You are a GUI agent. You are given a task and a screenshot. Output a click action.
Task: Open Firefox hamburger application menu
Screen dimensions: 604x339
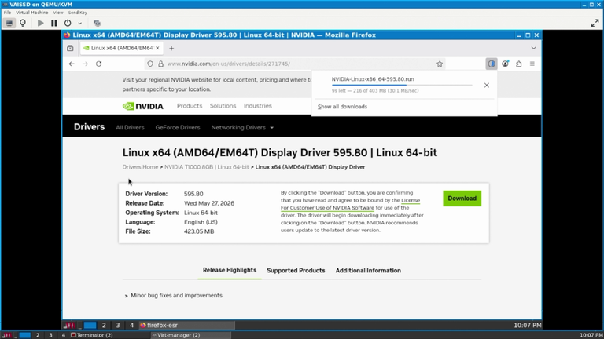coord(532,64)
